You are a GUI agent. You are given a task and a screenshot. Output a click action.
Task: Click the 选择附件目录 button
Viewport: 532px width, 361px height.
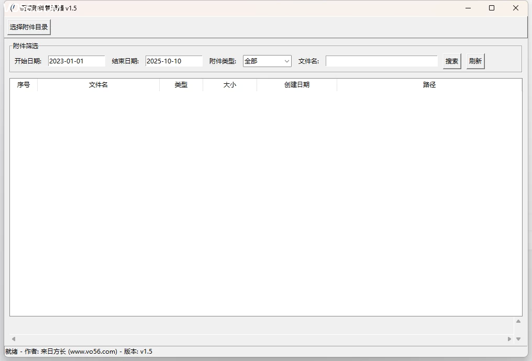click(29, 27)
